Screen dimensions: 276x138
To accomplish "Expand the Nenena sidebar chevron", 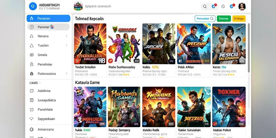I will 67,36.
